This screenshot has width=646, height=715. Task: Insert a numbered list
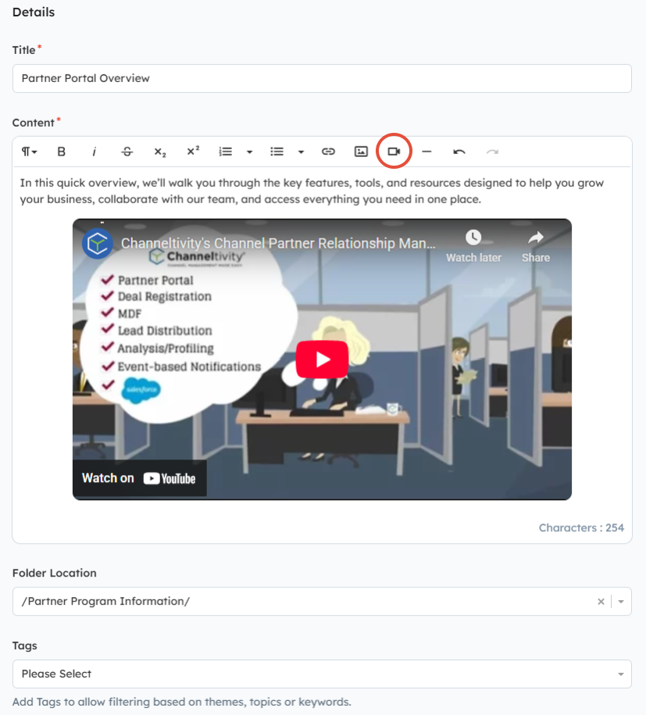point(226,152)
